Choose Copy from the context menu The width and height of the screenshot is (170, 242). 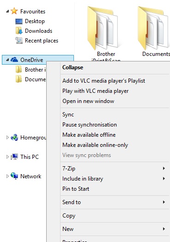pyautogui.click(x=69, y=216)
